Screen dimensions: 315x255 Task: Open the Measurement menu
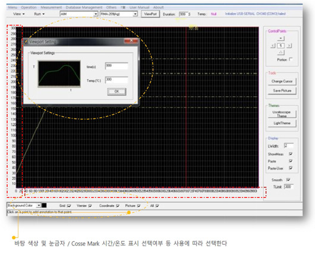51,7
